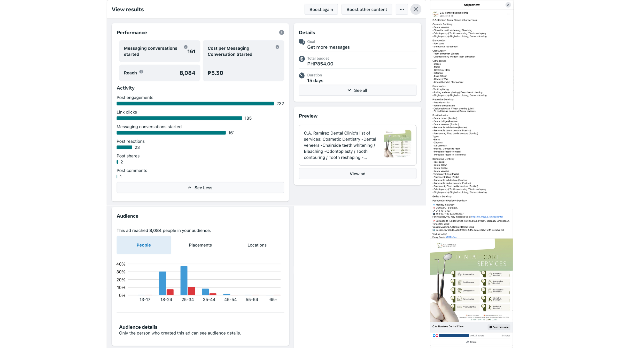Click the Dental Care Services preview thumbnail
Image resolution: width=620 pixels, height=348 pixels.
397,144
